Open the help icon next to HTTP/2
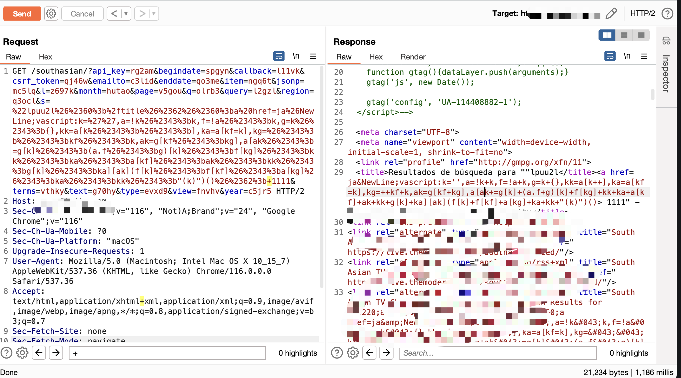681x378 pixels. (667, 14)
